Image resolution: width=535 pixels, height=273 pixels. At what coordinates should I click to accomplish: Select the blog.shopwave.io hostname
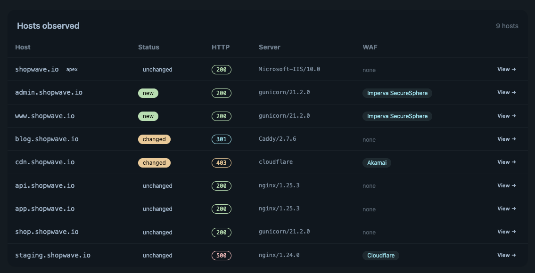tap(47, 139)
